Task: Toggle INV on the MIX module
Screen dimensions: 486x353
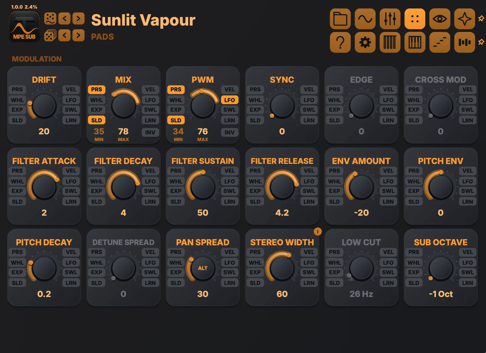Action: (150, 132)
